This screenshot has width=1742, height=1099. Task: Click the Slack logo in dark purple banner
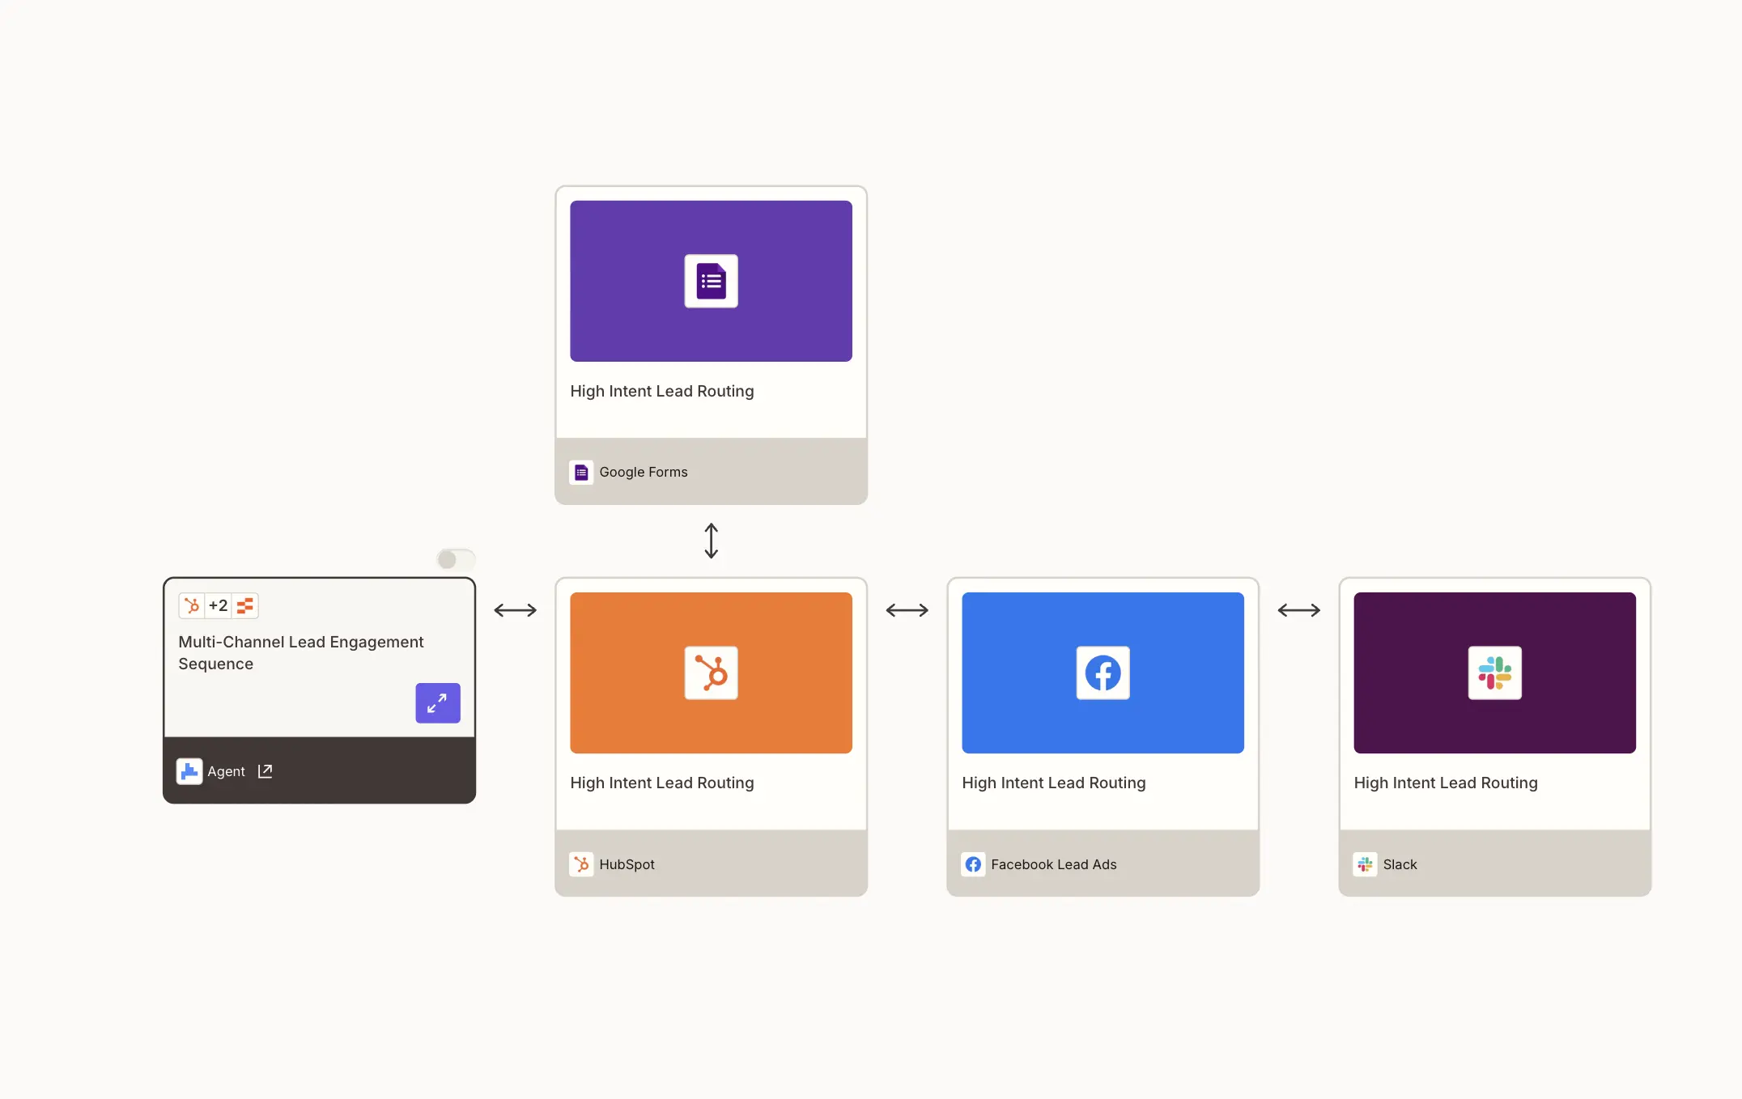click(x=1494, y=673)
